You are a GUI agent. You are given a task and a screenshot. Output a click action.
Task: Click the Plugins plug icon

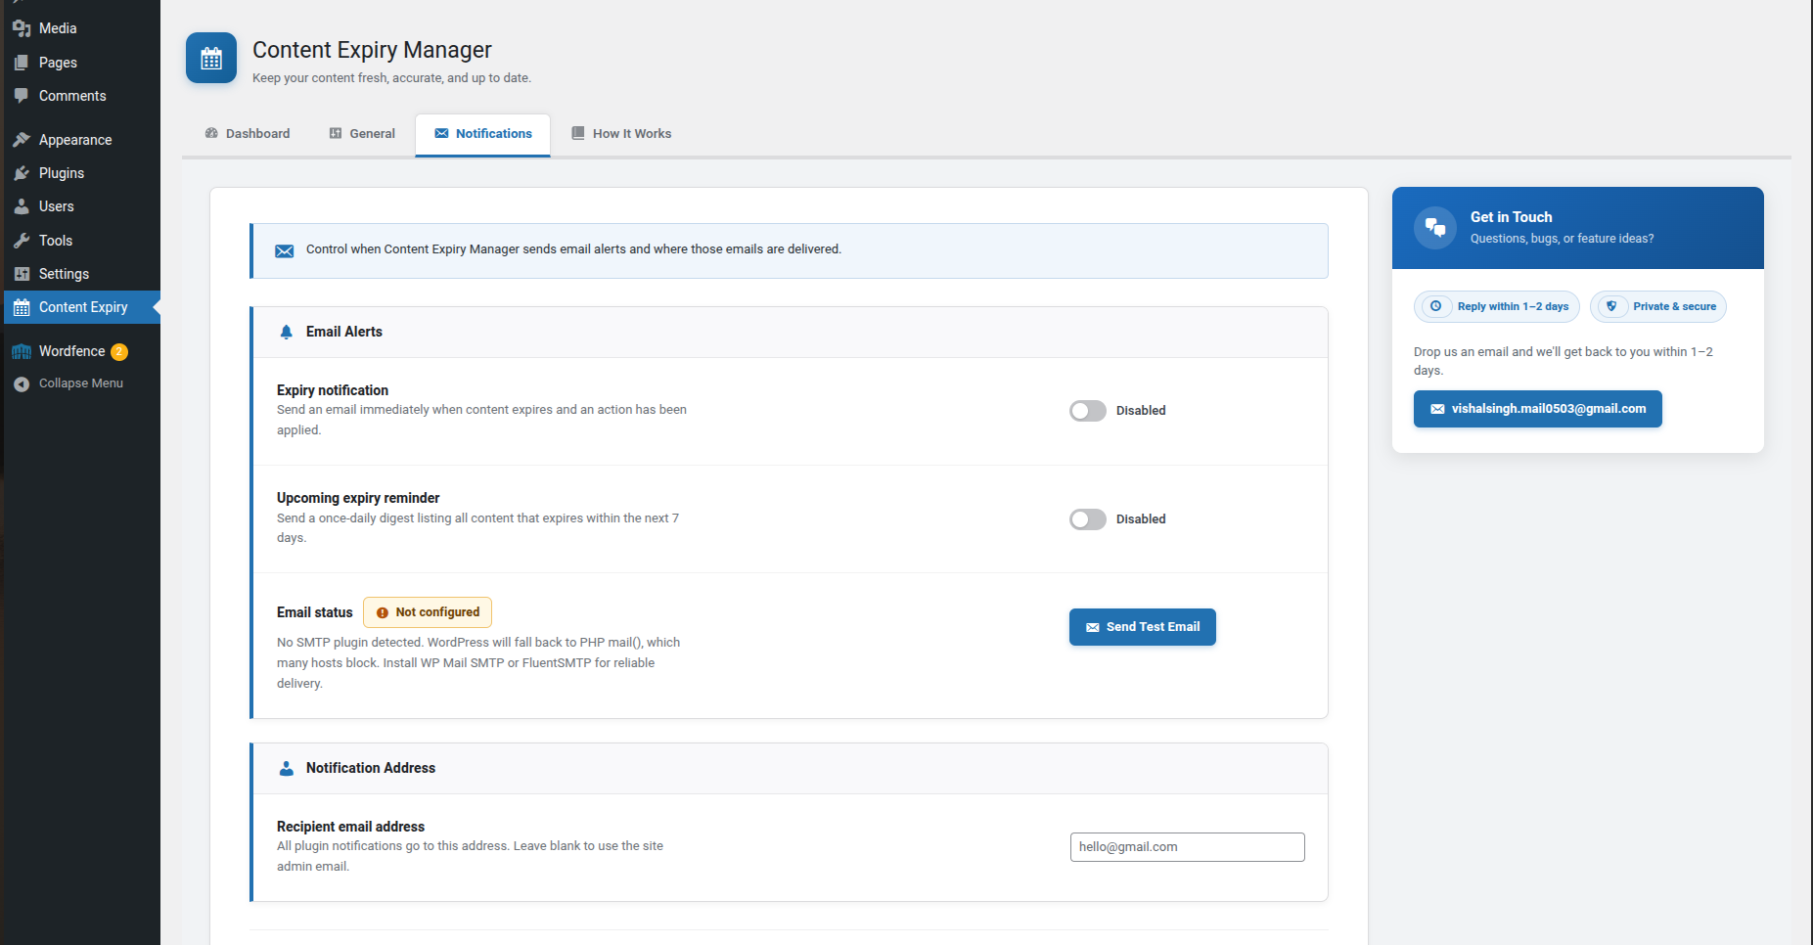coord(22,173)
